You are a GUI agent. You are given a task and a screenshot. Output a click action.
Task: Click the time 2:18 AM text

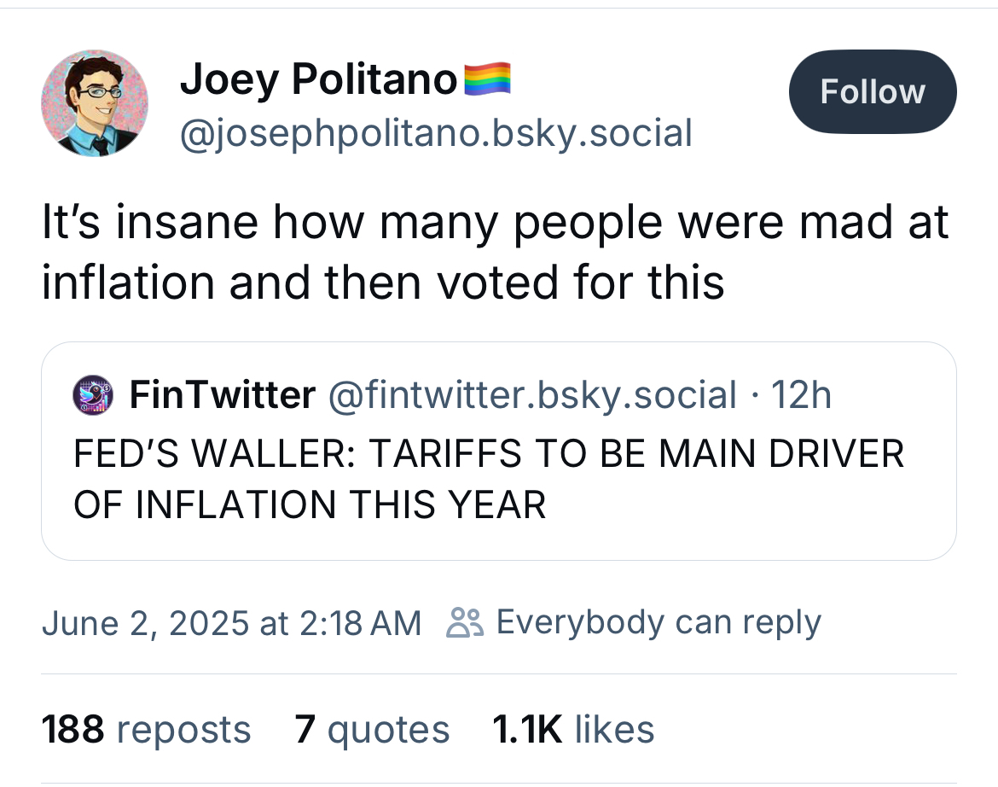point(362,623)
